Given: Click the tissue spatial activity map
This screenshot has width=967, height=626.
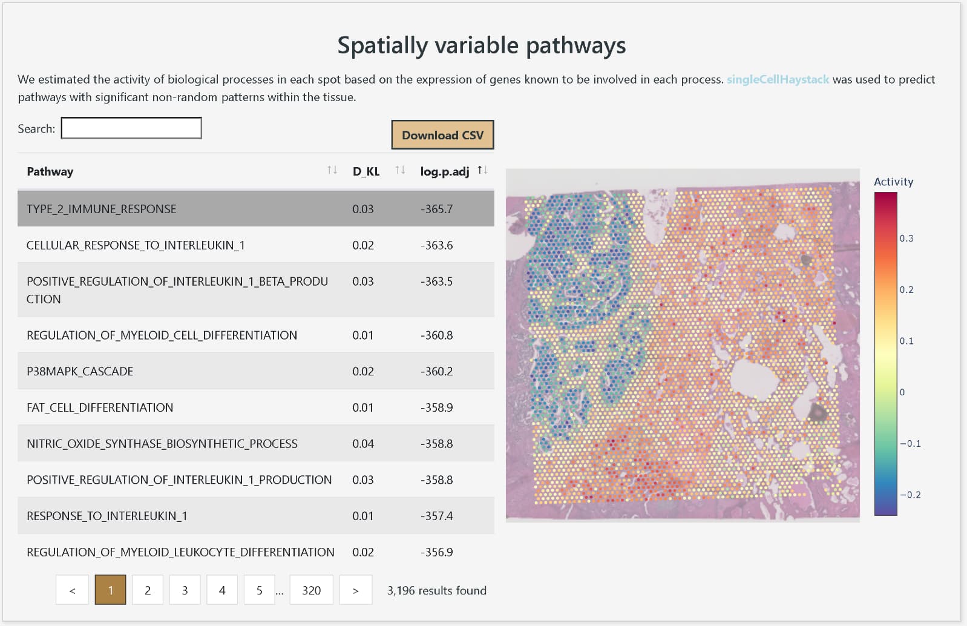Looking at the screenshot, I should click(x=682, y=345).
